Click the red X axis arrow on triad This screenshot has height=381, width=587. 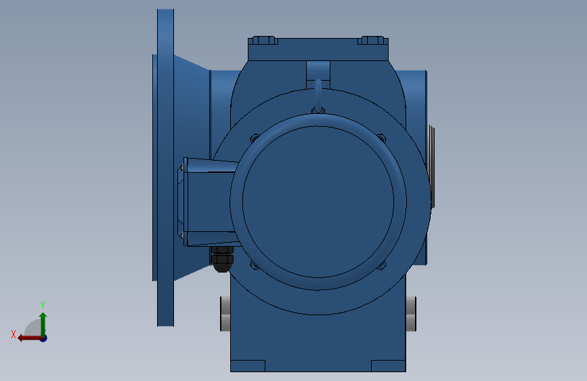tap(29, 338)
